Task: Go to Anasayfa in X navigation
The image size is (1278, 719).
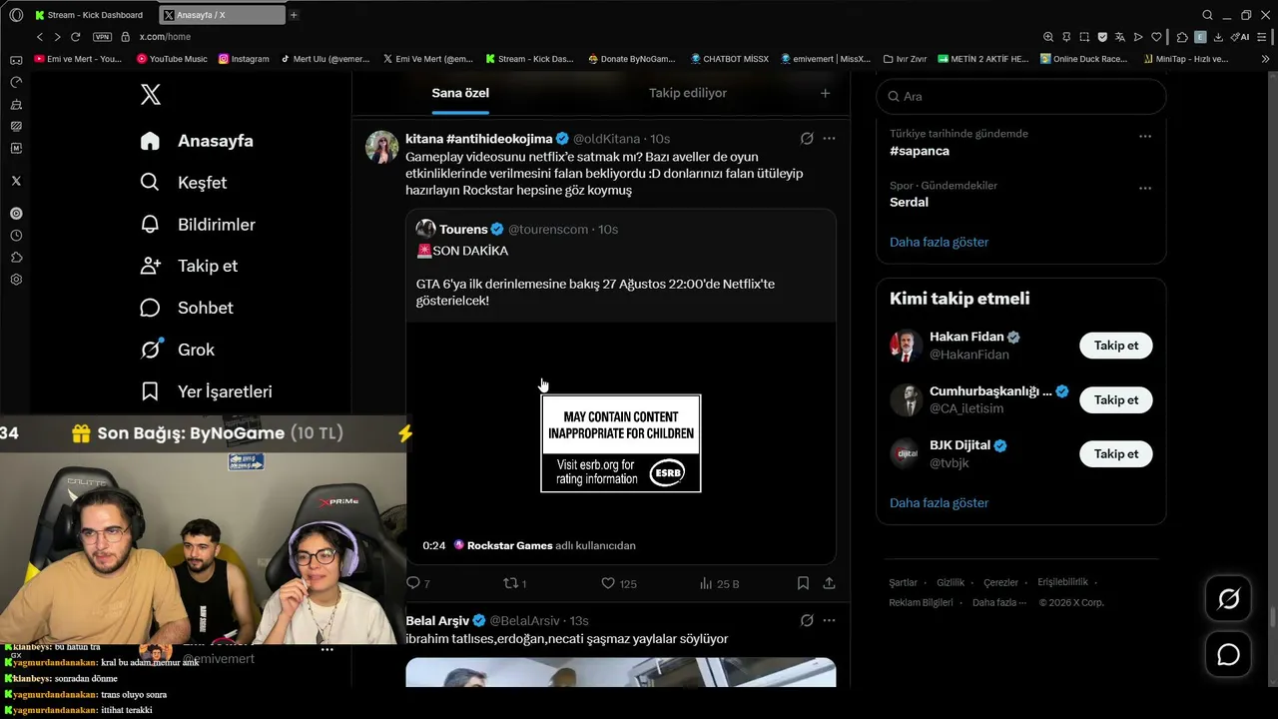Action: tap(197, 141)
